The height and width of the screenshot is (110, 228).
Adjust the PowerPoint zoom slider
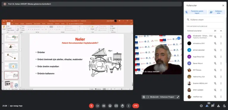122,89
